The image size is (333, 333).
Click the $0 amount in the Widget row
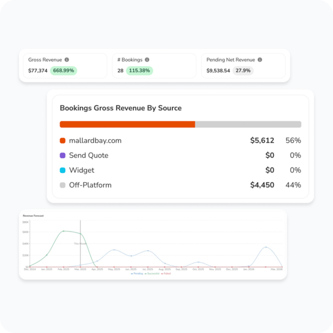click(x=270, y=170)
